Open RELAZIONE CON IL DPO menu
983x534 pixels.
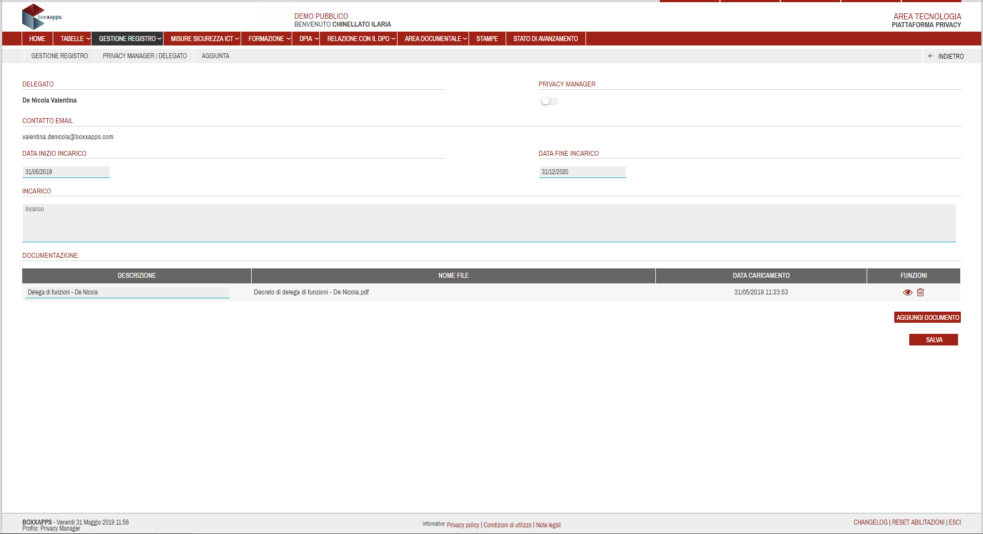coord(359,39)
